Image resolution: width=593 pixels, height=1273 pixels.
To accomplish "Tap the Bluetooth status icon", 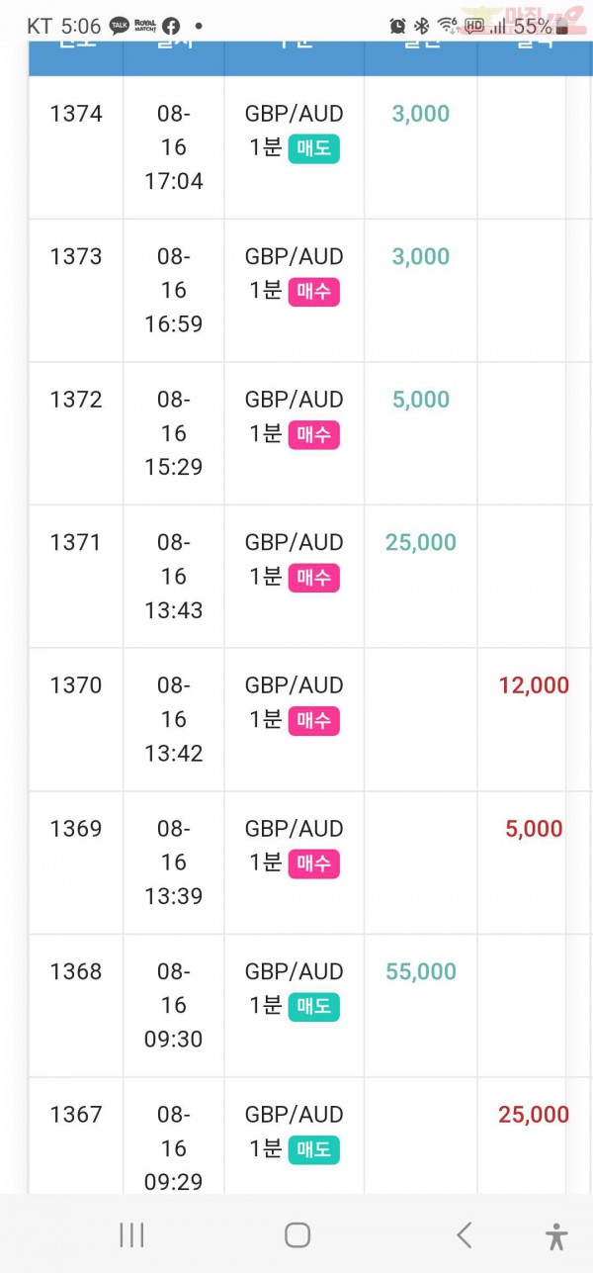I will [421, 27].
